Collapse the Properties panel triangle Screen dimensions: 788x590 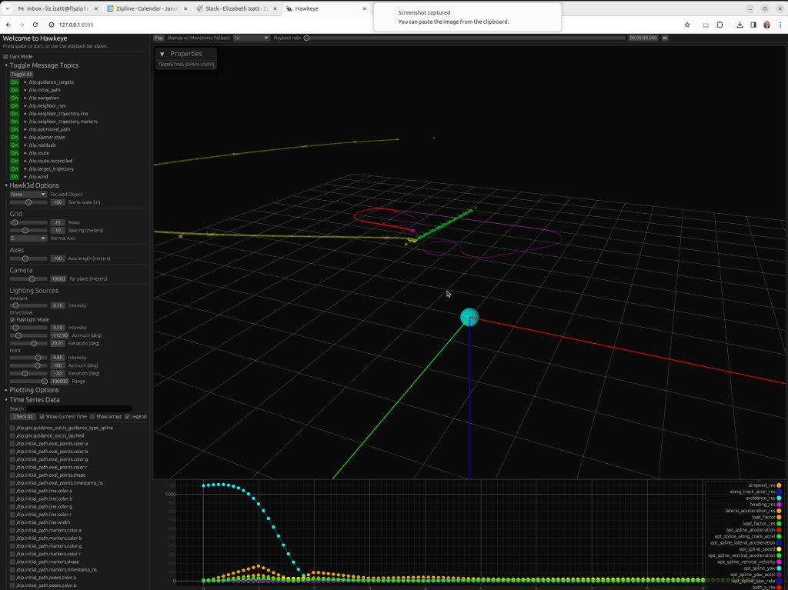162,54
